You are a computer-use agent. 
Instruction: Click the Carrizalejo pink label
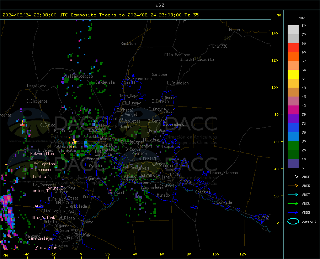40,238
